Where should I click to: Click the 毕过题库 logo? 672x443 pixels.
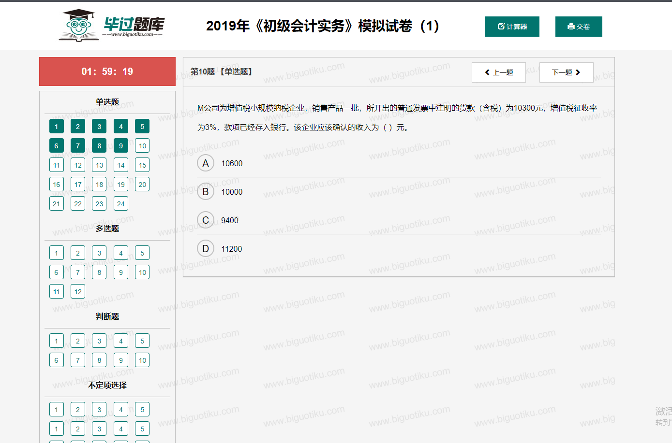[112, 25]
